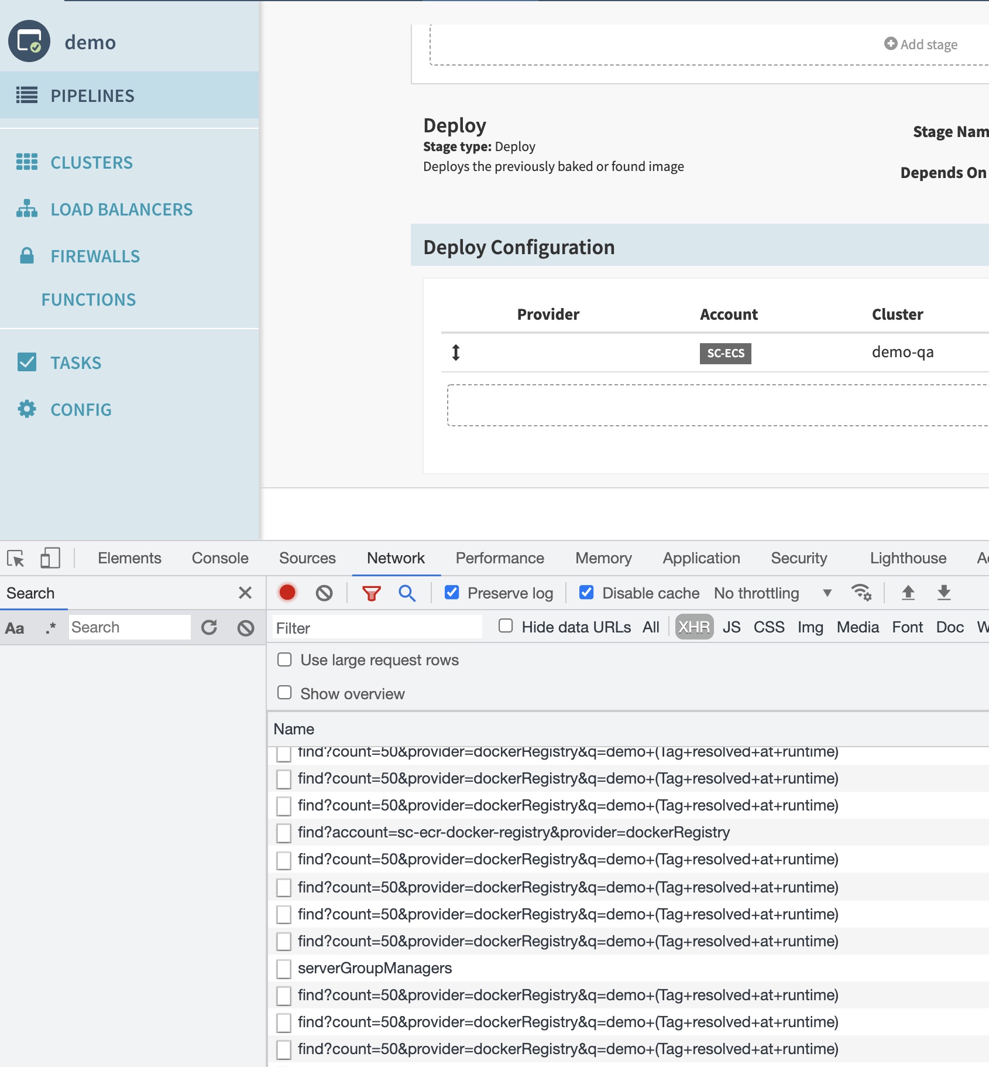Enable Use large request rows
989x1067 pixels.
pos(285,659)
